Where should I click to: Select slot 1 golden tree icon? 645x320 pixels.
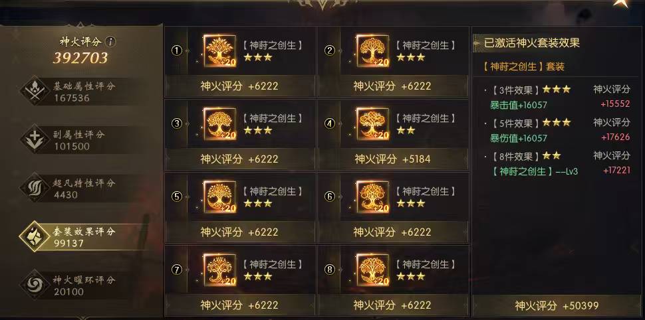220,51
